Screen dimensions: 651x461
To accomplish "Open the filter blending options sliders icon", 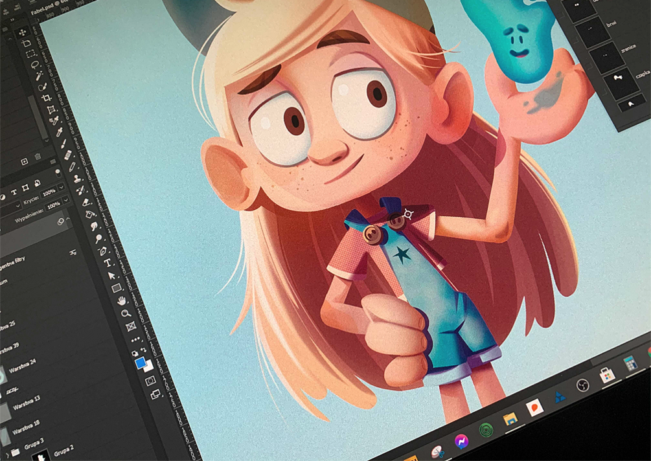I will click(73, 253).
